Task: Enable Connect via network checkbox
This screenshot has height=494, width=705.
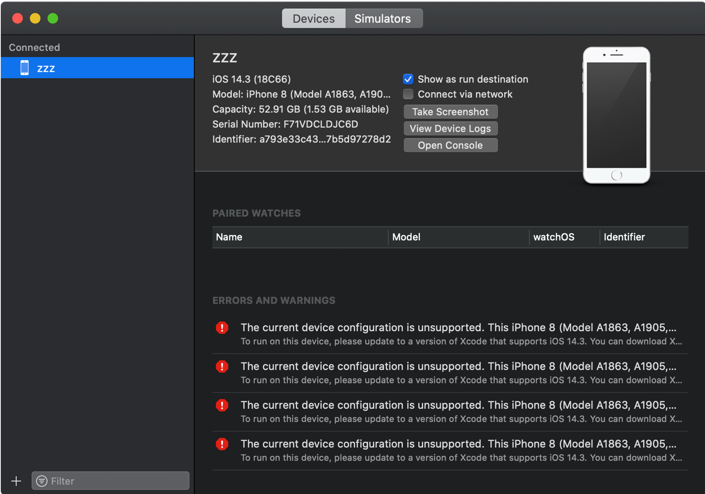Action: [408, 94]
